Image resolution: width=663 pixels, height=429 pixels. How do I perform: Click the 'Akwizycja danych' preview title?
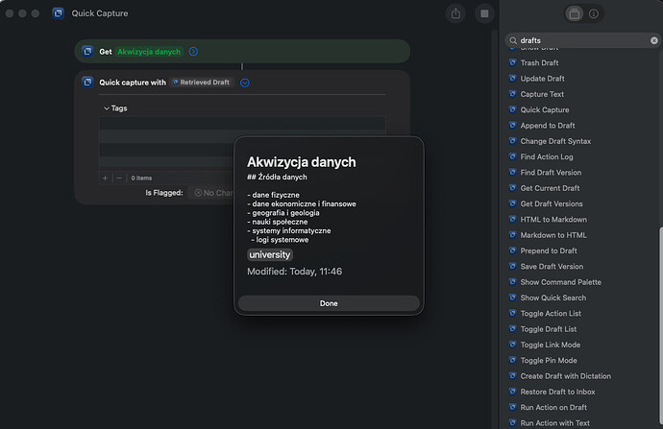(x=302, y=162)
